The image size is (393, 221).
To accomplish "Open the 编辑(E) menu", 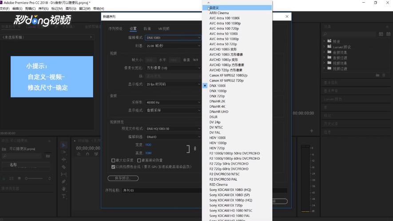I will [x=17, y=8].
